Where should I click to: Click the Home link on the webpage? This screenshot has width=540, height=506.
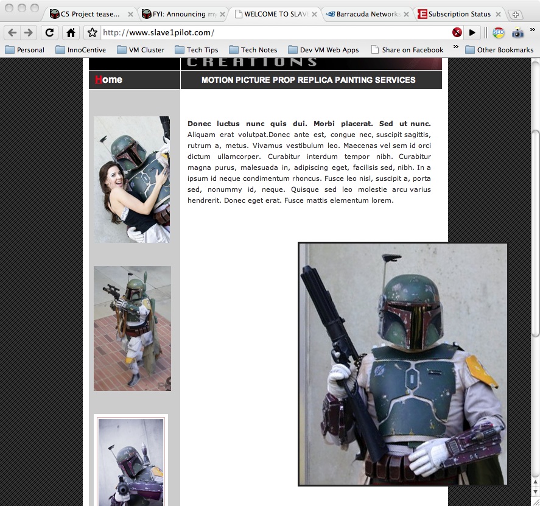point(109,80)
